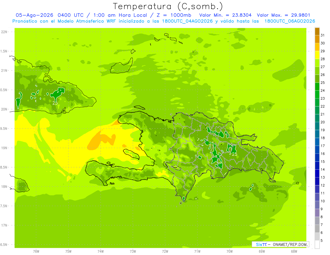
Task: Click the '25' contour label over eastern Cuba
Action: [x=55, y=103]
